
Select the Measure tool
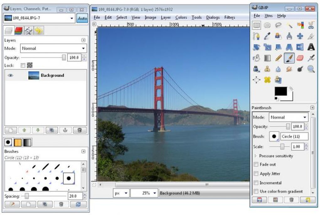click(289, 36)
